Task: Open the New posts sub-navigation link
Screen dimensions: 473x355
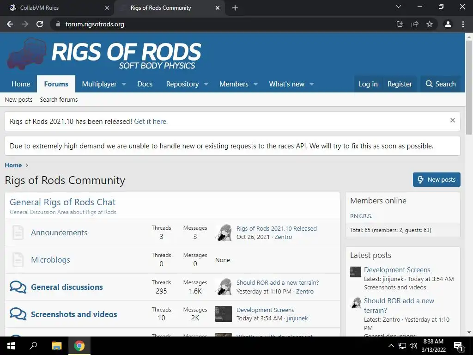Action: 18,100
